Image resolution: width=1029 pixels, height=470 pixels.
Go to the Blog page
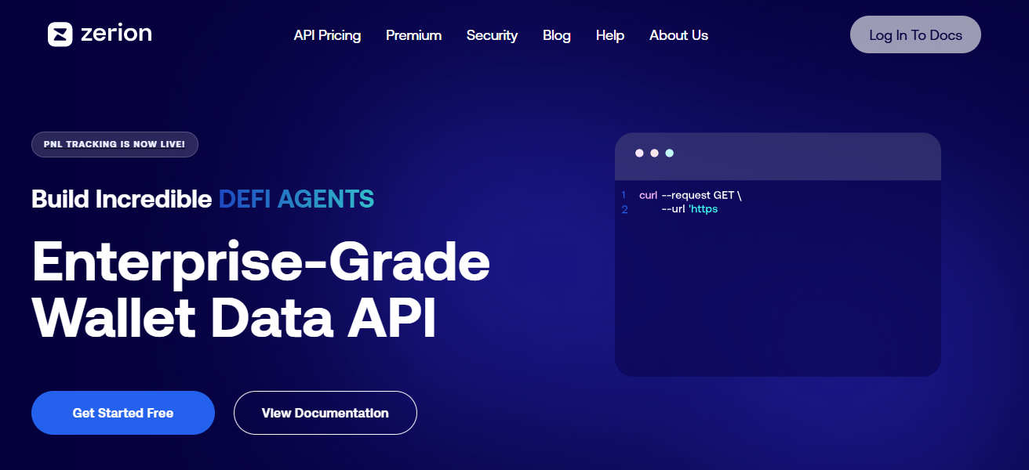[x=557, y=35]
